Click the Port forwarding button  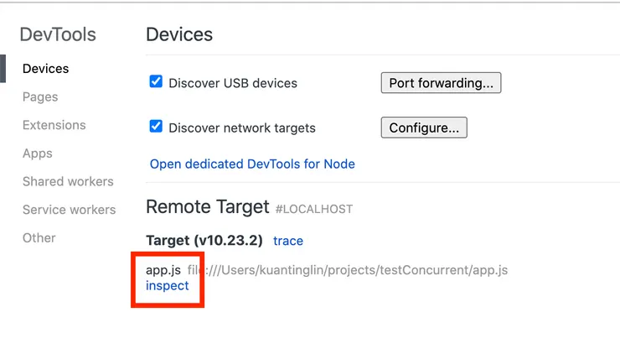(x=441, y=83)
